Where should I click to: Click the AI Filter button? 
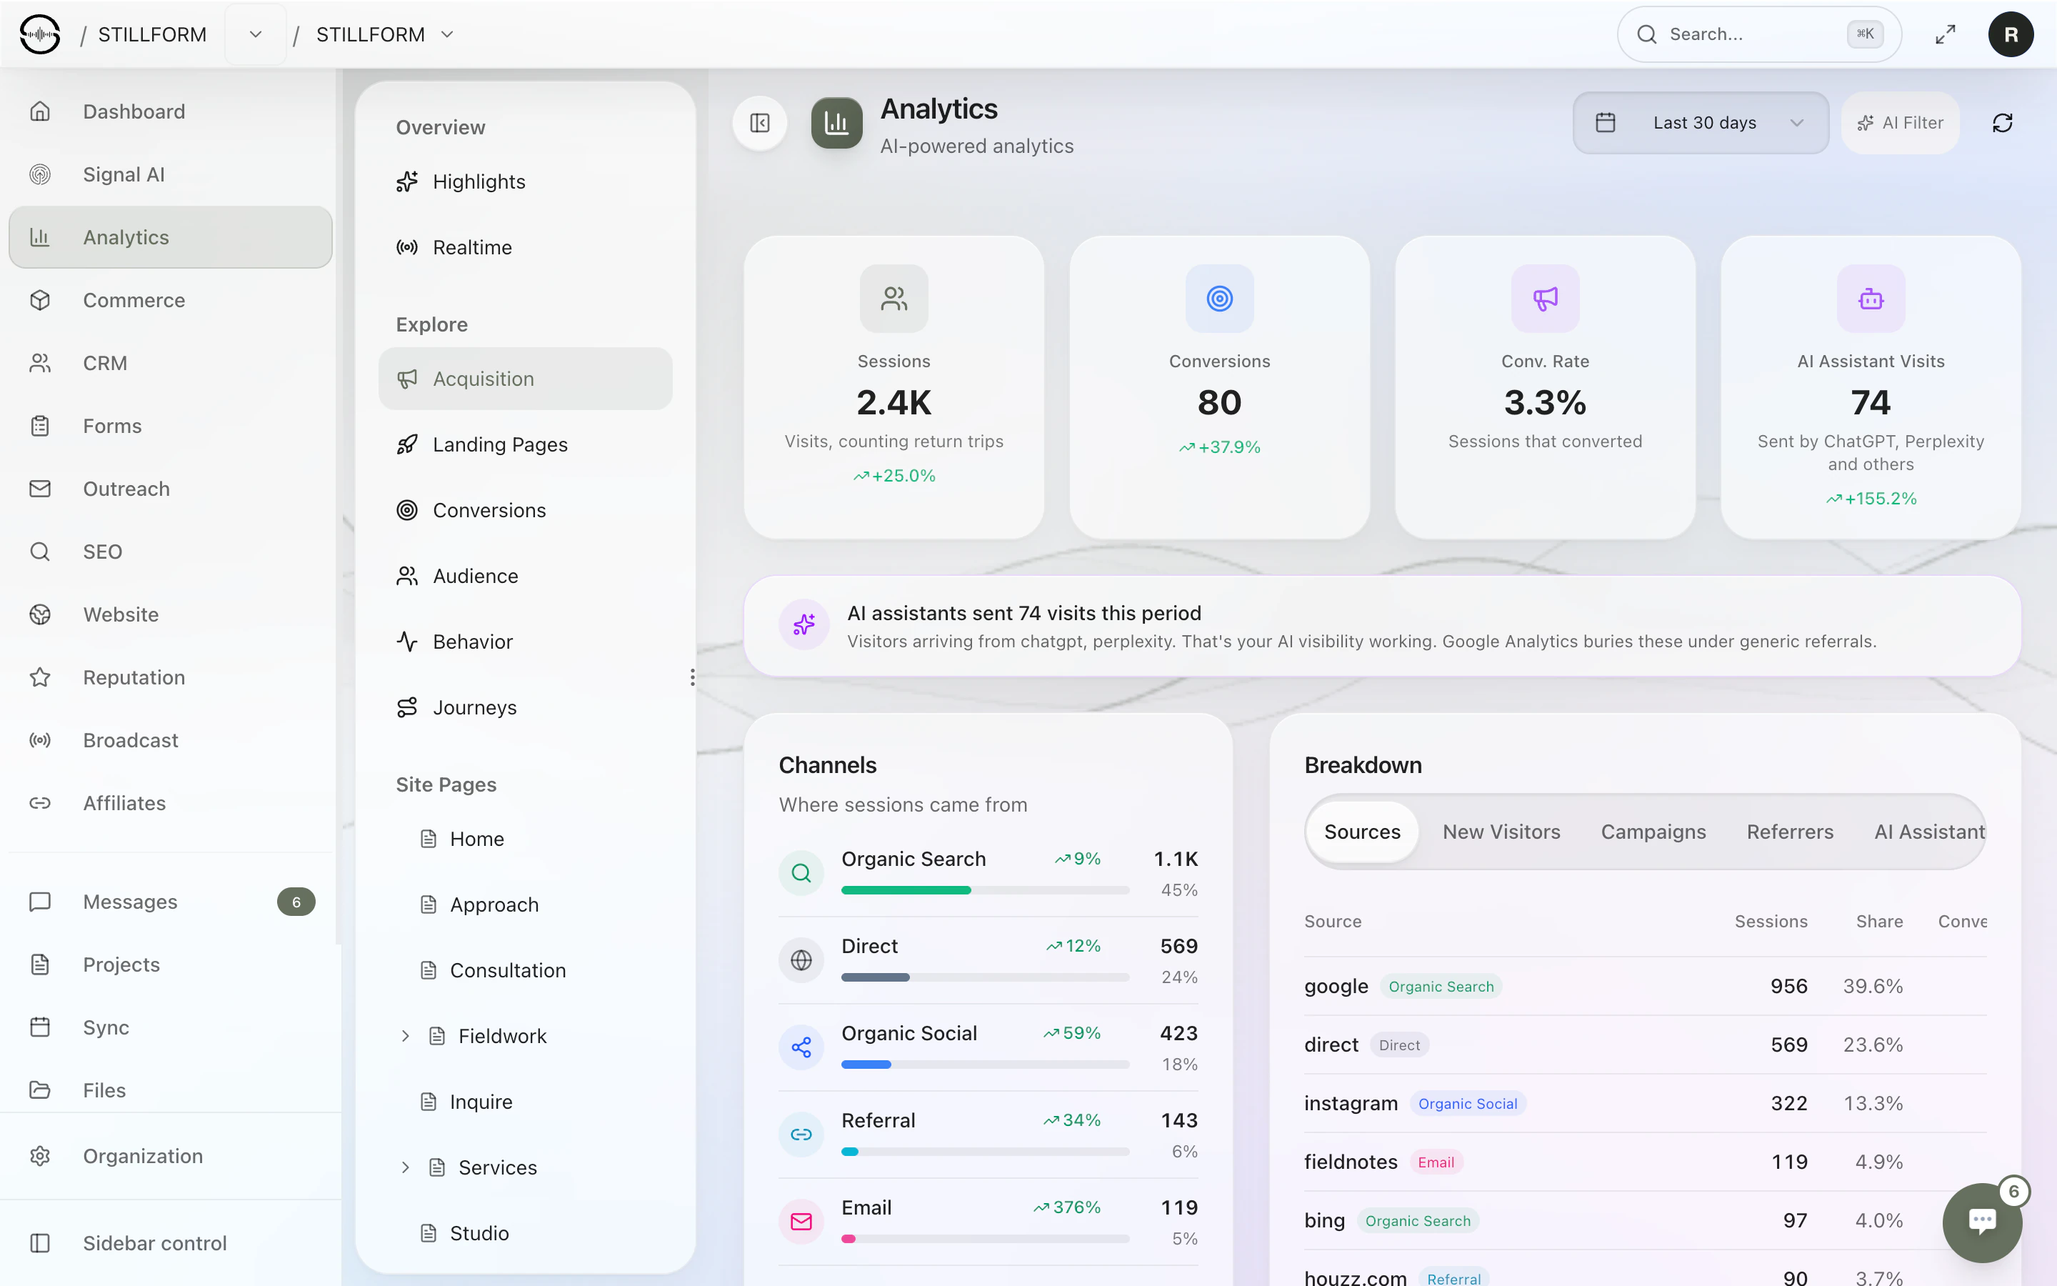pos(1900,122)
